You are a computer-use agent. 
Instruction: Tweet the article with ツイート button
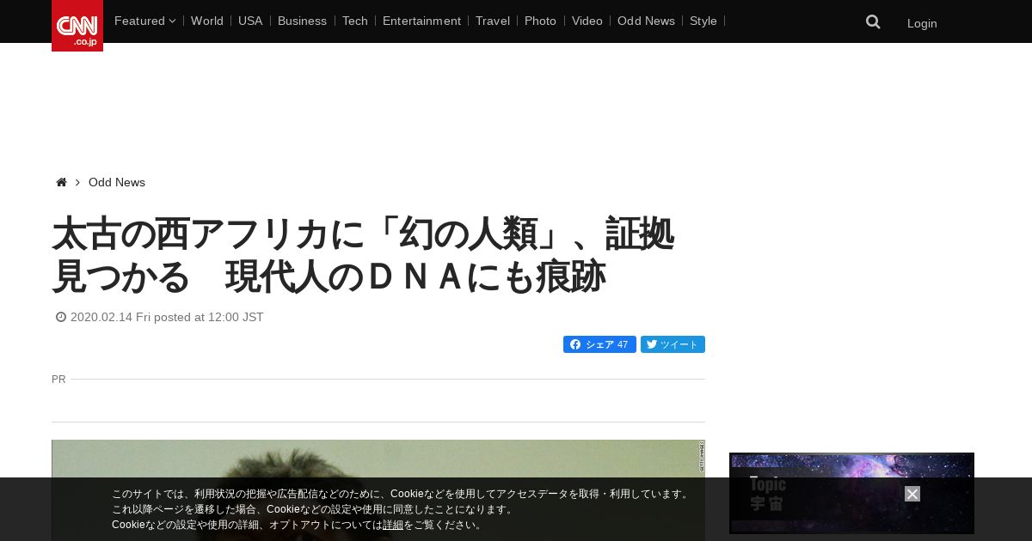pos(673,344)
